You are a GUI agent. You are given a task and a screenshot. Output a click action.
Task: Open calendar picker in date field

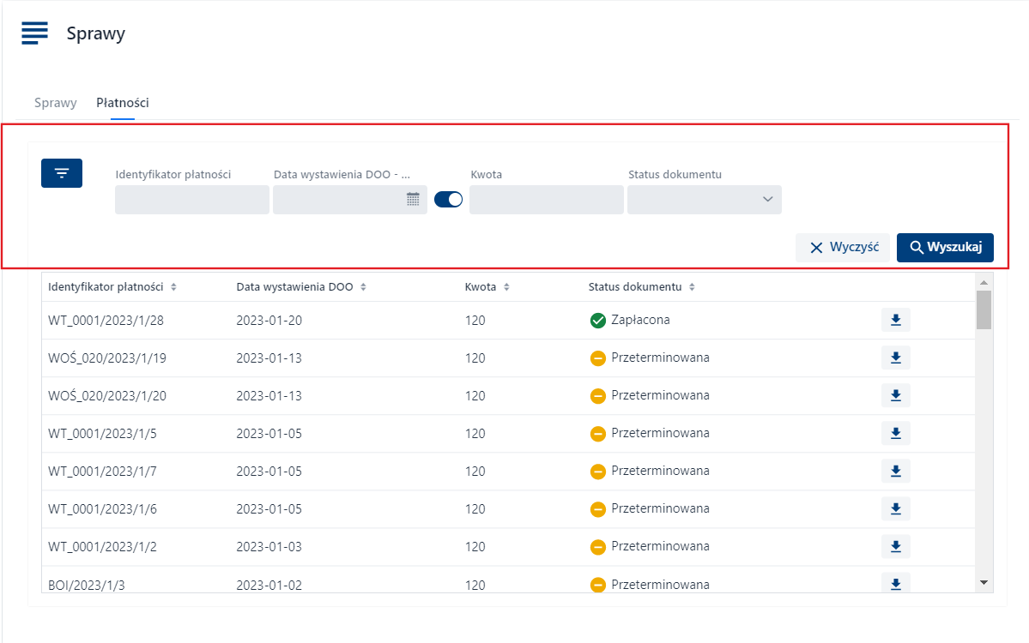tap(413, 200)
